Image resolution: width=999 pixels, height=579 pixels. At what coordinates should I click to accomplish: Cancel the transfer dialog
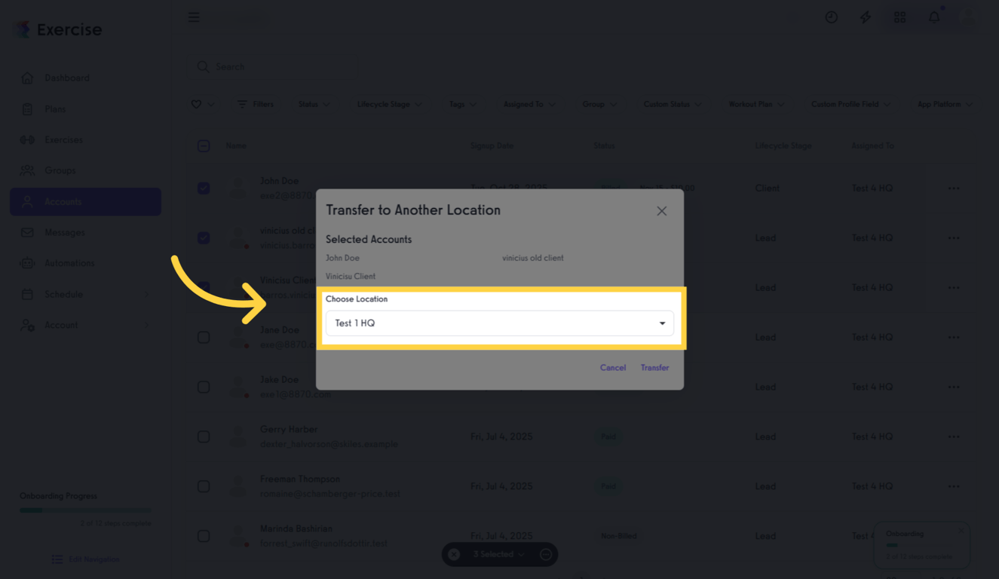coord(613,368)
